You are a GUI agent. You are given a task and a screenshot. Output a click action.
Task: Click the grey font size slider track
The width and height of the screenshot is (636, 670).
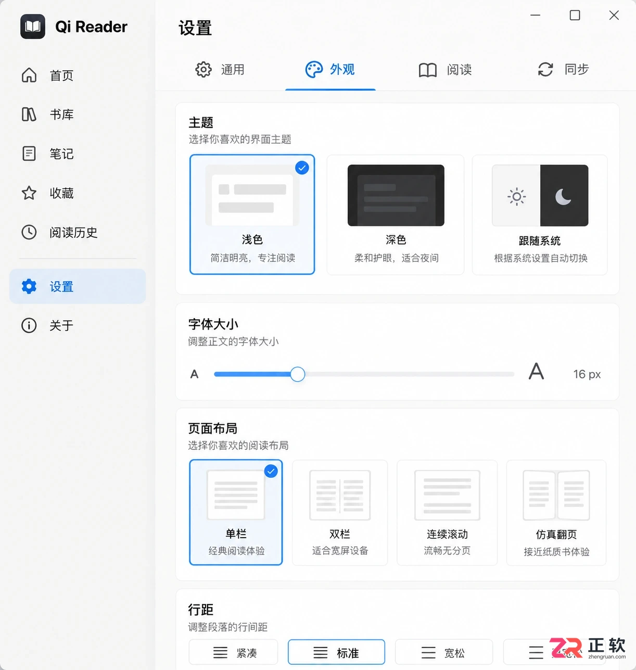click(410, 374)
